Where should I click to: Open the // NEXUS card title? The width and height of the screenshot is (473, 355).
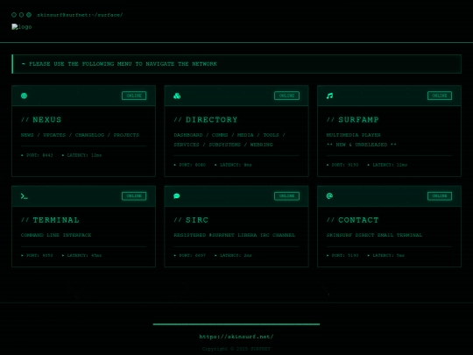(x=41, y=119)
